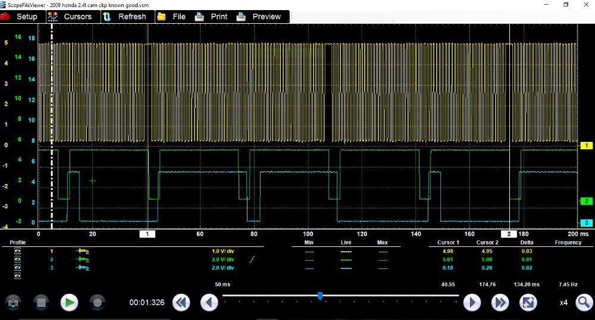
Task: Step back one frame with the left arrow
Action: coord(209,303)
